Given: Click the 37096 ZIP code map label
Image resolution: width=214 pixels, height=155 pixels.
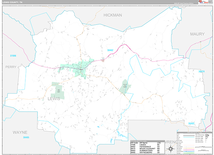Looking at the screenshot, I should click(13, 56).
